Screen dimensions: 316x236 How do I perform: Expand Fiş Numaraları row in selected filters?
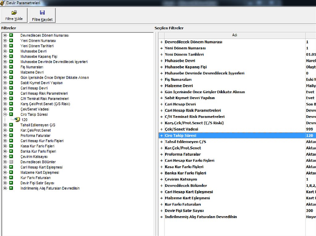(x=161, y=79)
